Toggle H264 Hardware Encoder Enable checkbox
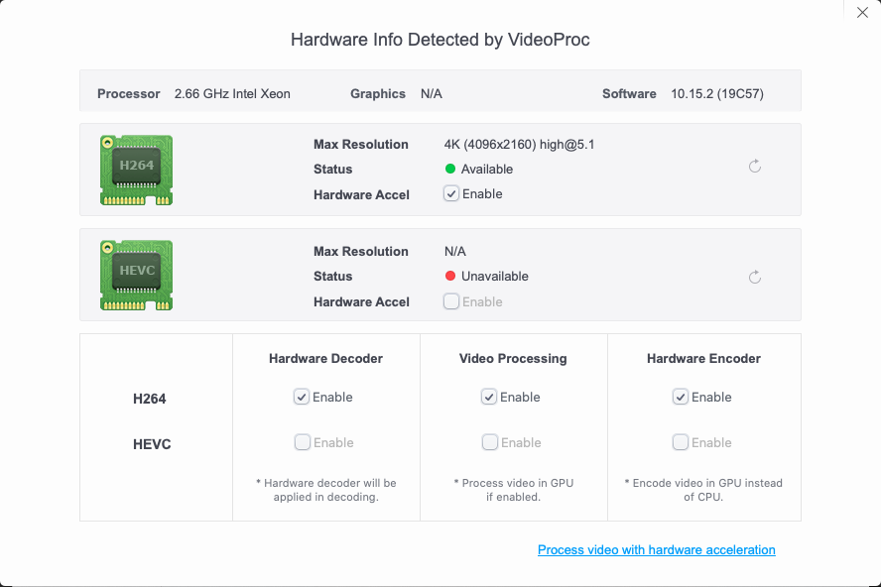 tap(681, 397)
